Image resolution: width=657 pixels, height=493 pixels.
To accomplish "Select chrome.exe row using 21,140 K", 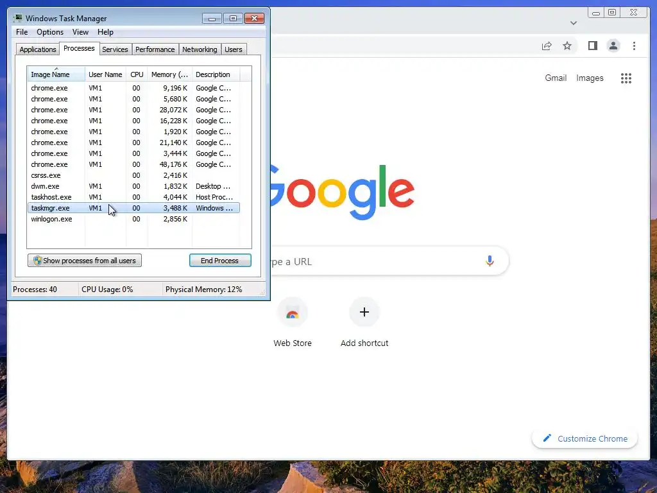I will coord(133,143).
